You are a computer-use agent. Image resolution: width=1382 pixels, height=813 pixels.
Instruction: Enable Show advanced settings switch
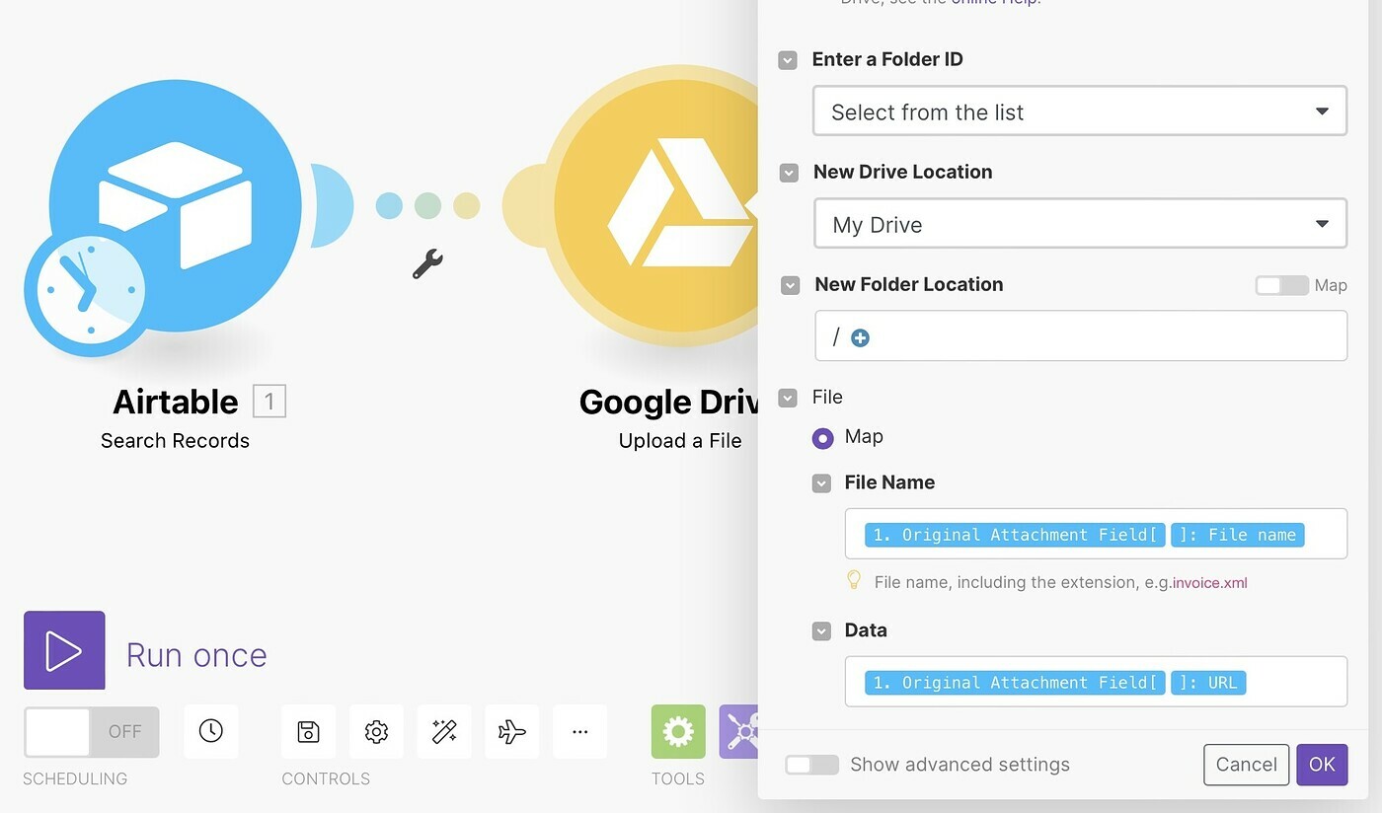click(x=811, y=765)
